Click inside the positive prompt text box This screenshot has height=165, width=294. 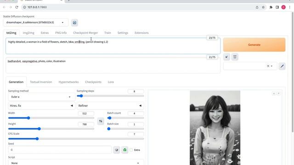(113, 46)
